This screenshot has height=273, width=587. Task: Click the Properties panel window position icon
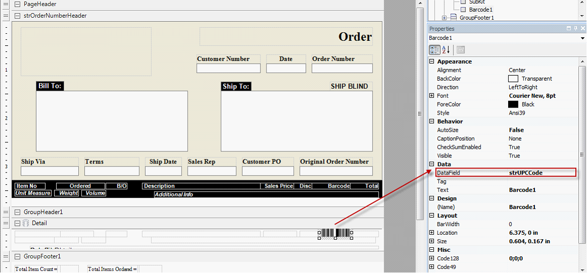pos(569,28)
